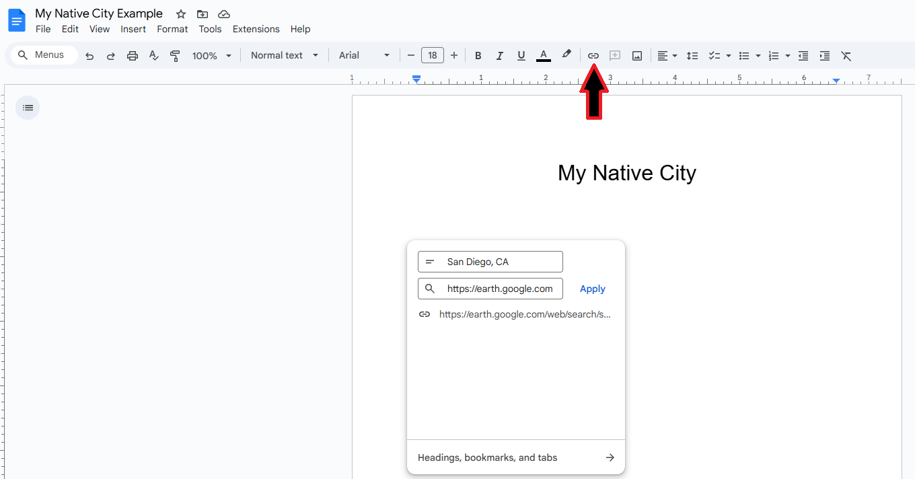Apply italic formatting
This screenshot has height=479, width=915.
click(499, 55)
